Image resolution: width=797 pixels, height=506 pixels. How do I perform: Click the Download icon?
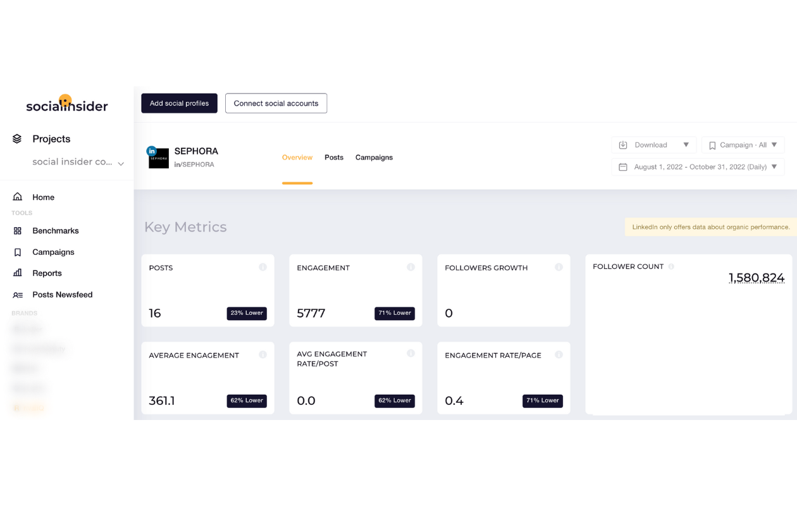point(623,145)
